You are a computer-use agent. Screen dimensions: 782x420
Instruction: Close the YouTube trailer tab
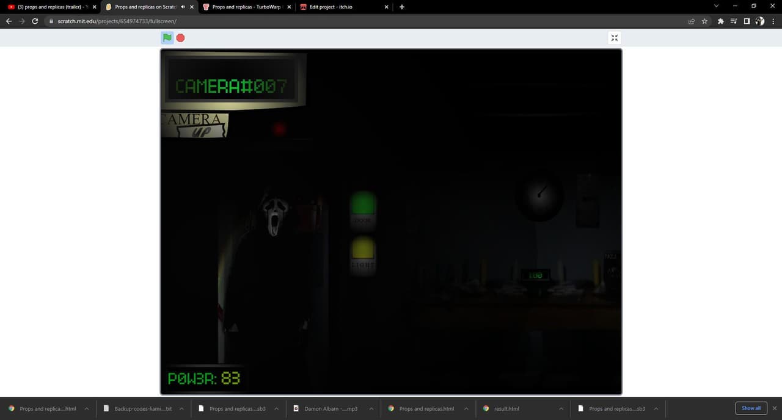coord(94,7)
